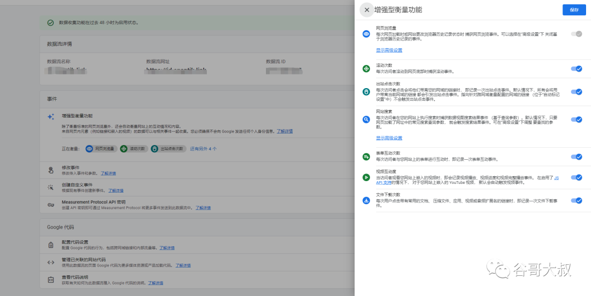The width and height of the screenshot is (591, 296).
Task: Open the 查看代码说明 row title
Action: (x=75, y=277)
